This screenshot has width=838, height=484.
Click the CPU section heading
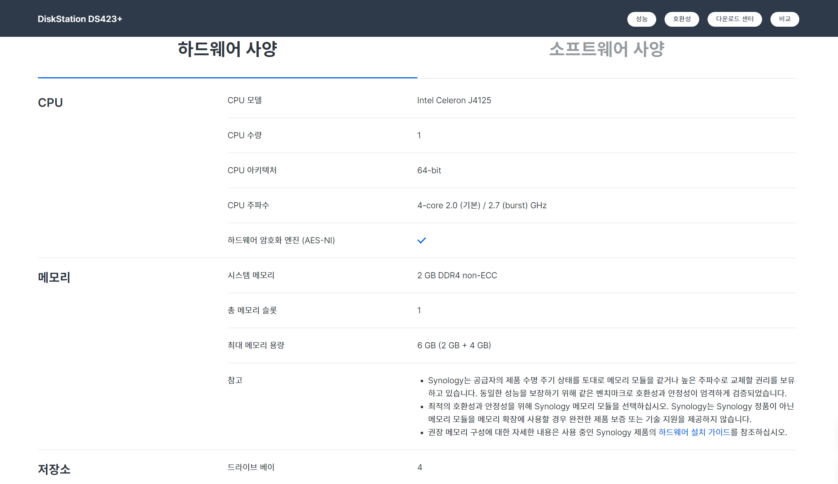50,103
